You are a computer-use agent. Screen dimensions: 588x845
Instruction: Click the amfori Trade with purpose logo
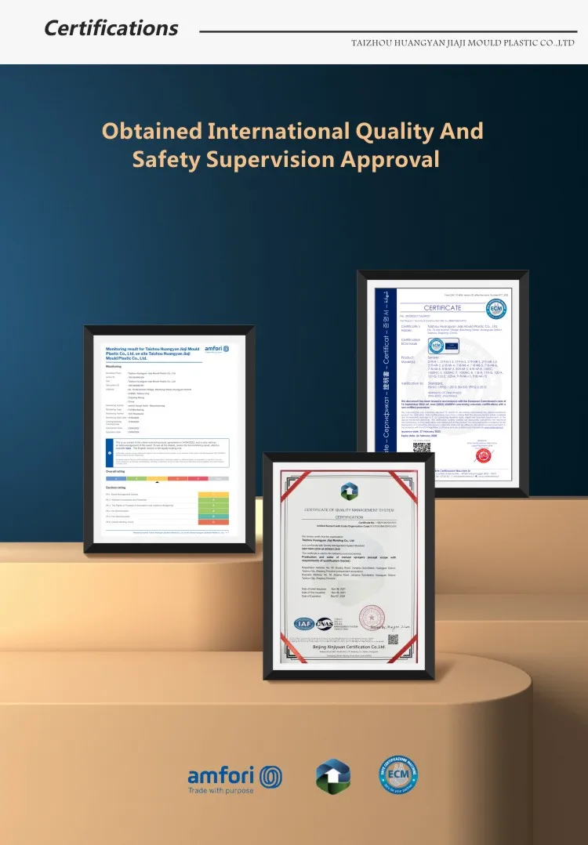tap(234, 780)
